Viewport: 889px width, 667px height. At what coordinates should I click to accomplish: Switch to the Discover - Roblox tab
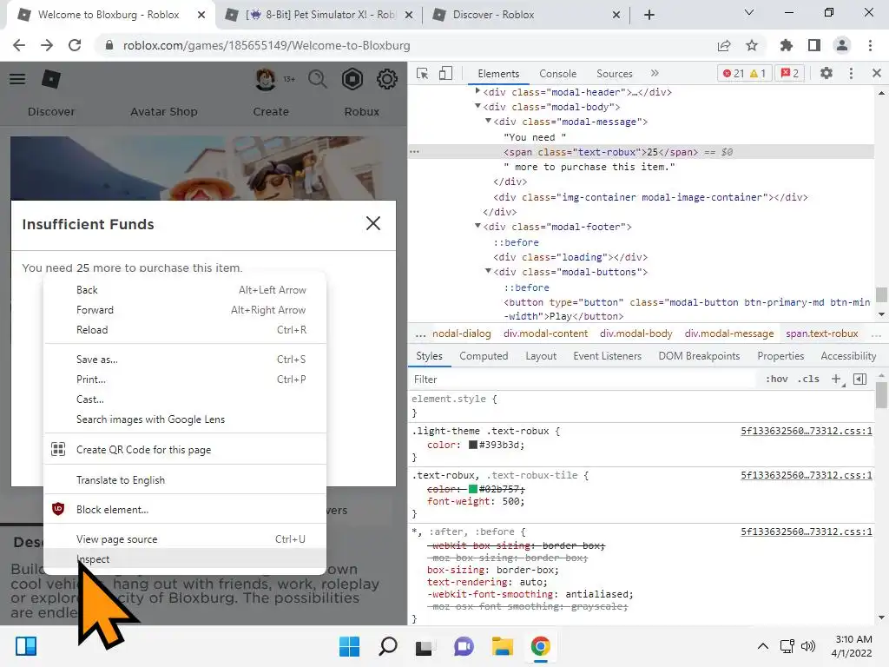tap(525, 15)
